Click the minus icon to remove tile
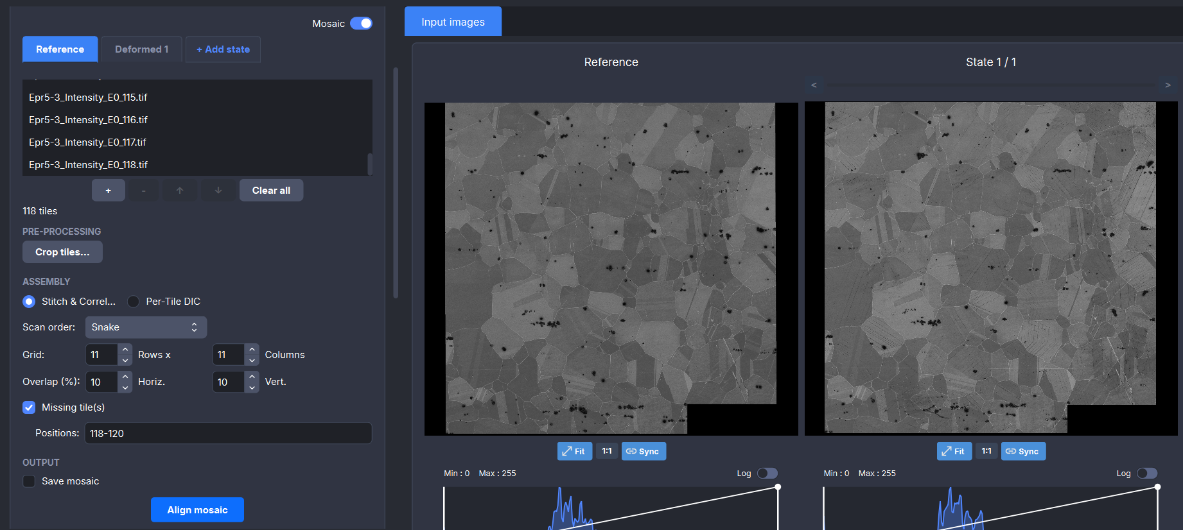This screenshot has width=1183, height=530. [x=144, y=191]
